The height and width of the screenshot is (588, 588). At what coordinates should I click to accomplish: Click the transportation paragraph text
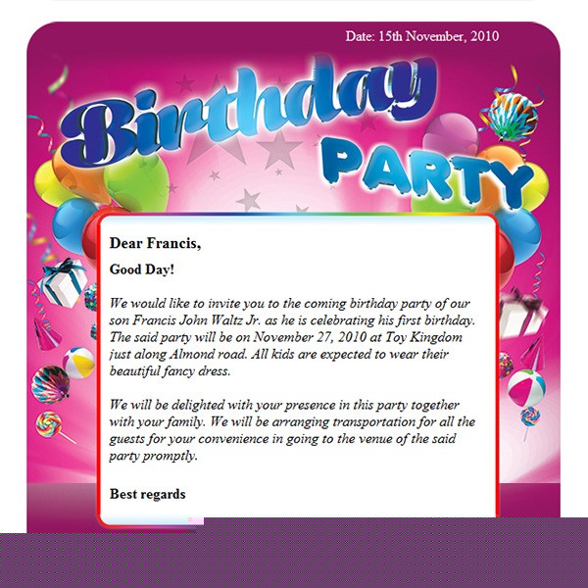pos(292,430)
